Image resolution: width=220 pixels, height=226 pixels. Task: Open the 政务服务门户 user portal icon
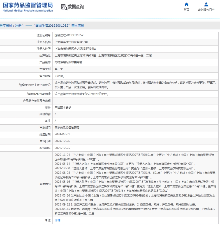pos(206,4)
